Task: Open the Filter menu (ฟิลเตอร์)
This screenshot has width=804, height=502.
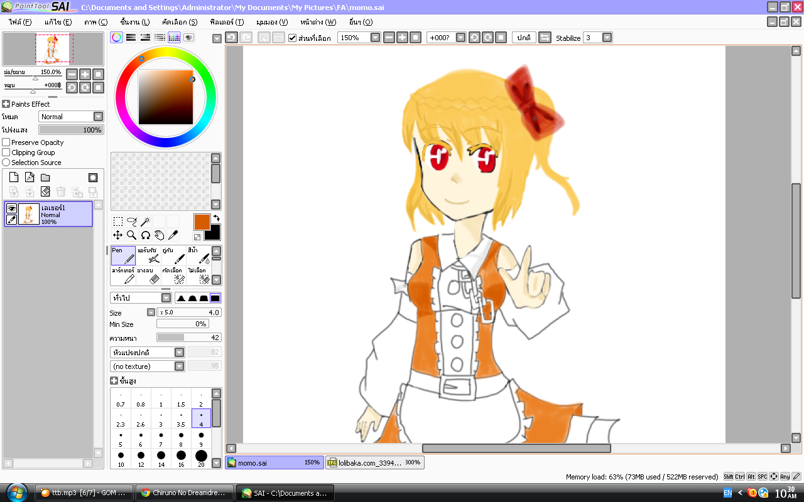Action: pos(227,22)
